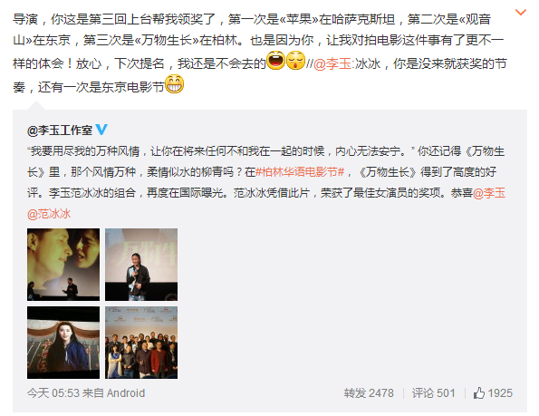View the man speaking on stage thumbnail
This screenshot has height=416, width=539.
click(141, 265)
